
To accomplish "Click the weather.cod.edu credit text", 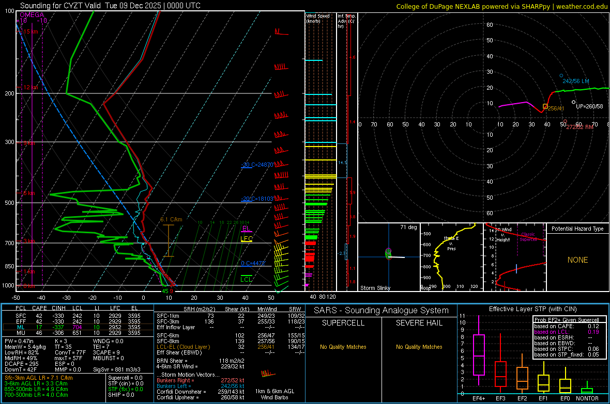I will (582, 6).
